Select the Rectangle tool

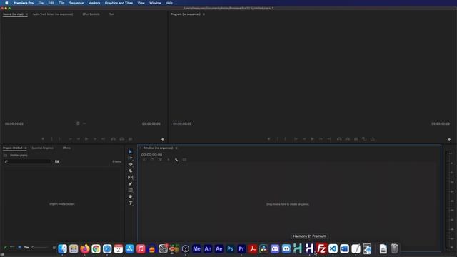pyautogui.click(x=130, y=191)
